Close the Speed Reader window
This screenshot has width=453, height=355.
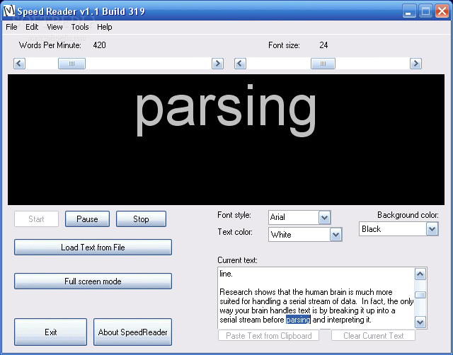(442, 11)
